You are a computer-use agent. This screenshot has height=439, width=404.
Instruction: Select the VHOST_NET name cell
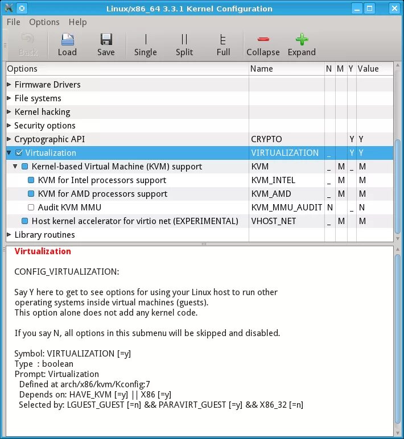pos(287,221)
